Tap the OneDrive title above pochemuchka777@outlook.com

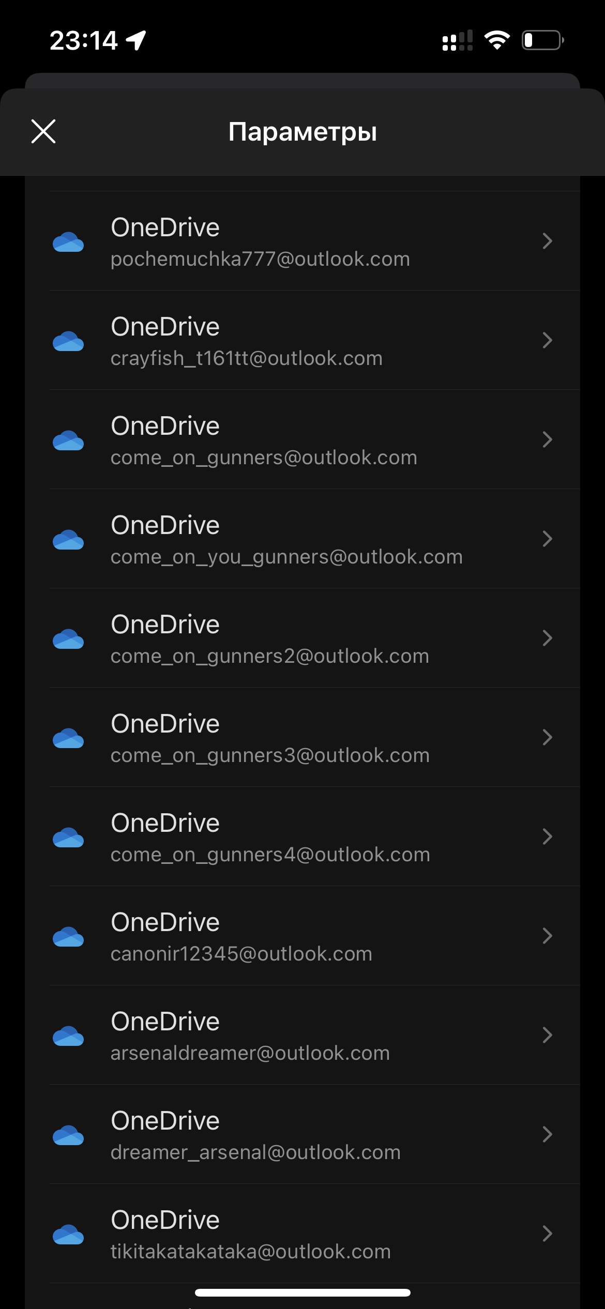[x=165, y=227]
